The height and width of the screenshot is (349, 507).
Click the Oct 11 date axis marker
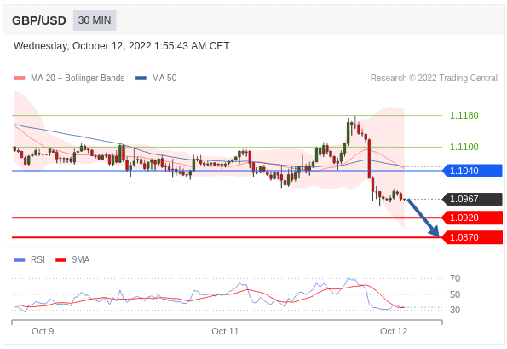pyautogui.click(x=225, y=331)
